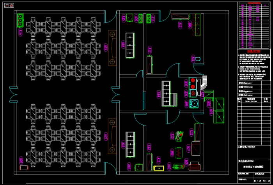The width and height of the screenshot is (273, 185).
Task: Select the small cyan fixture near the right wall
Action: (199, 59)
